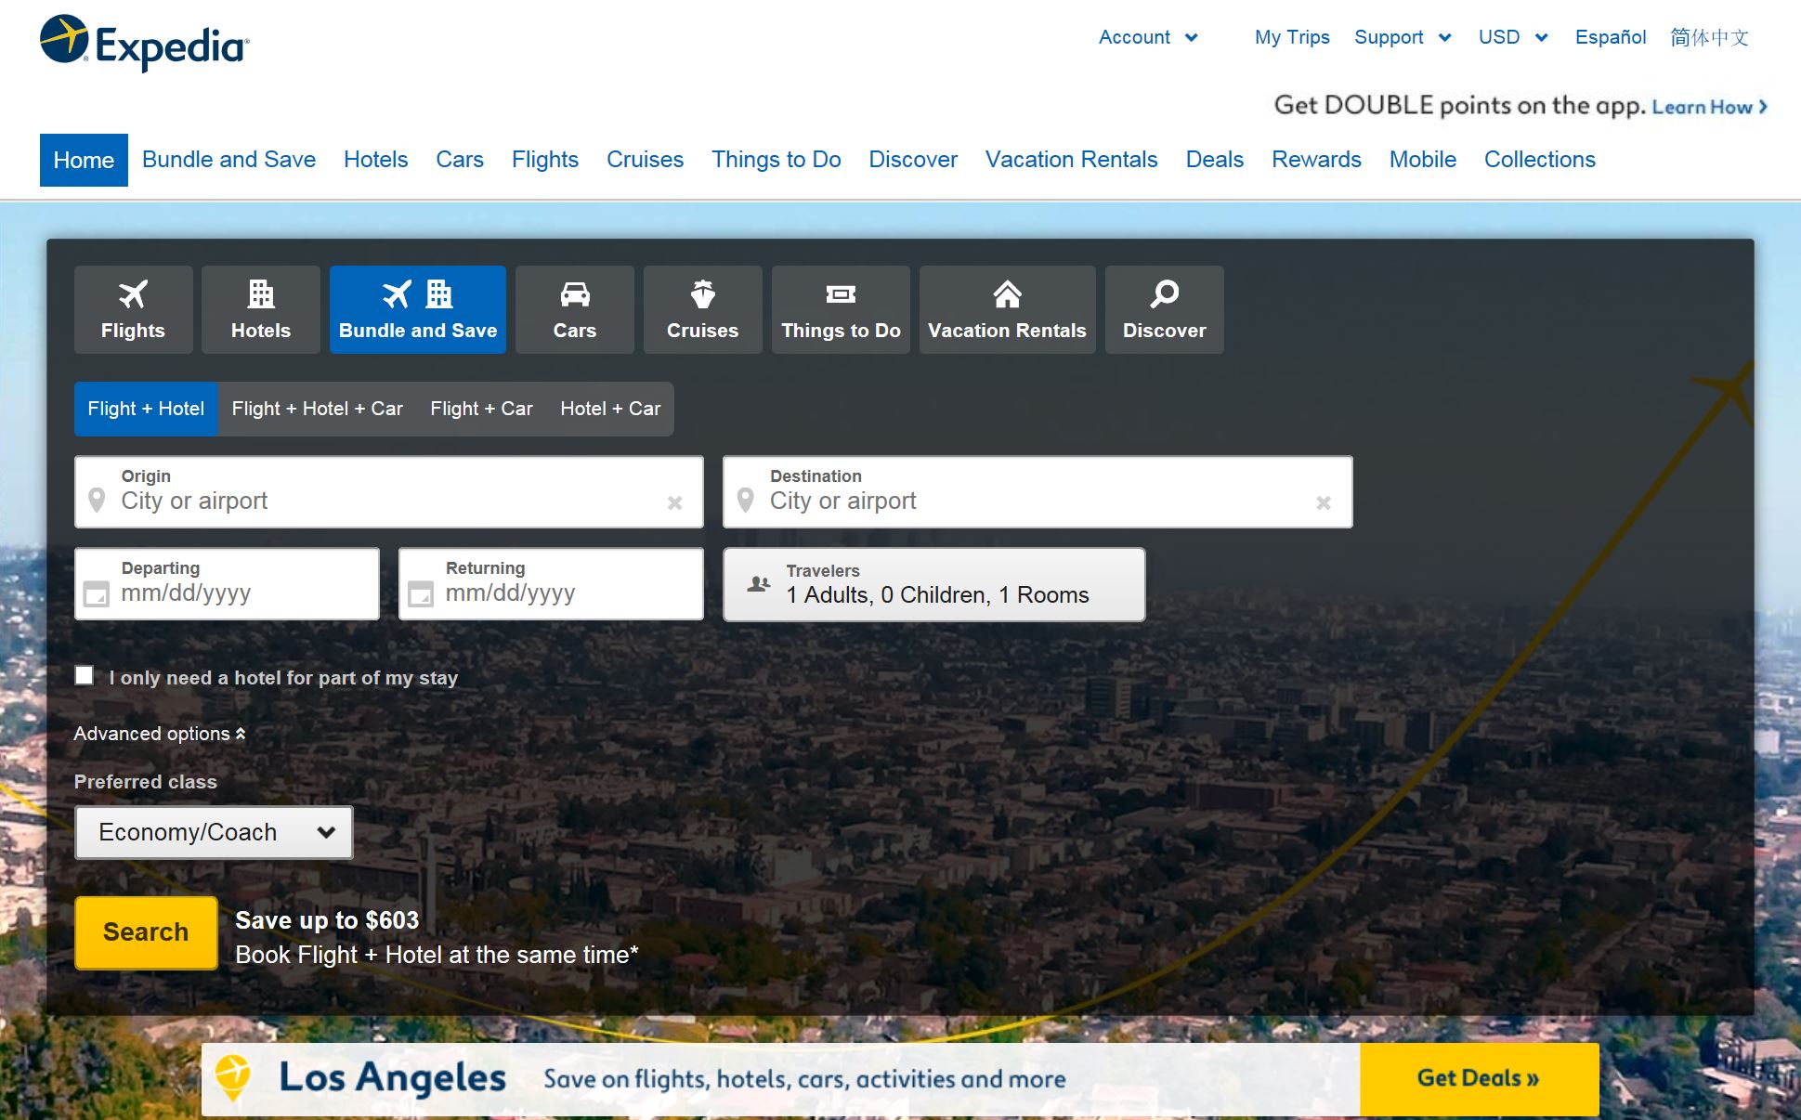Image resolution: width=1801 pixels, height=1120 pixels.
Task: Select the Cruises ship tab icon
Action: [703, 294]
